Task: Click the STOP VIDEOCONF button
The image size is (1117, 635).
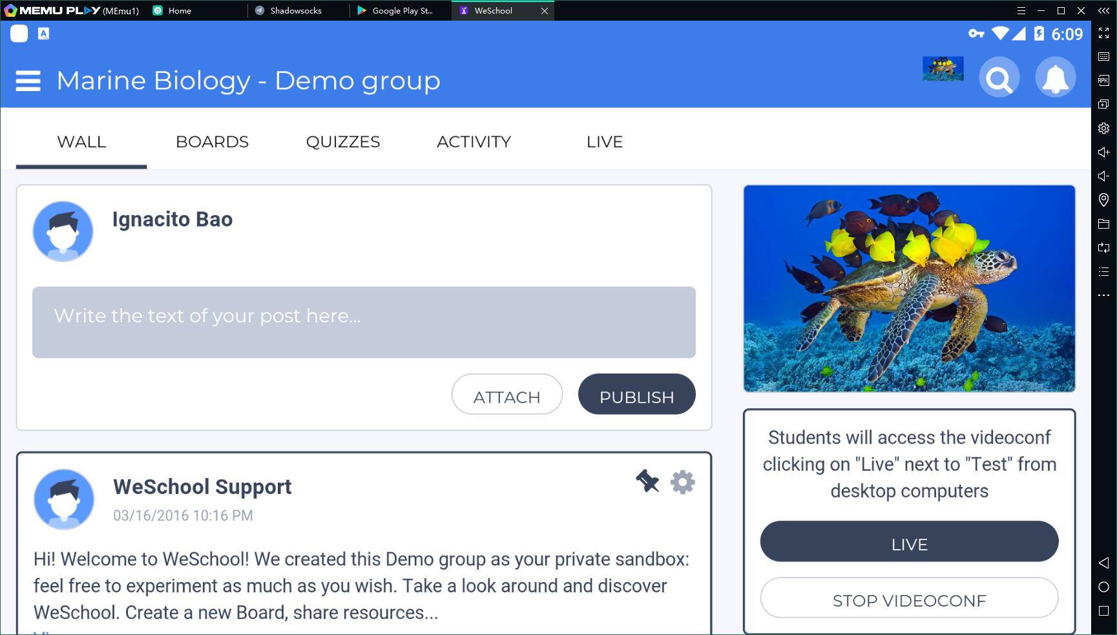Action: pos(908,599)
